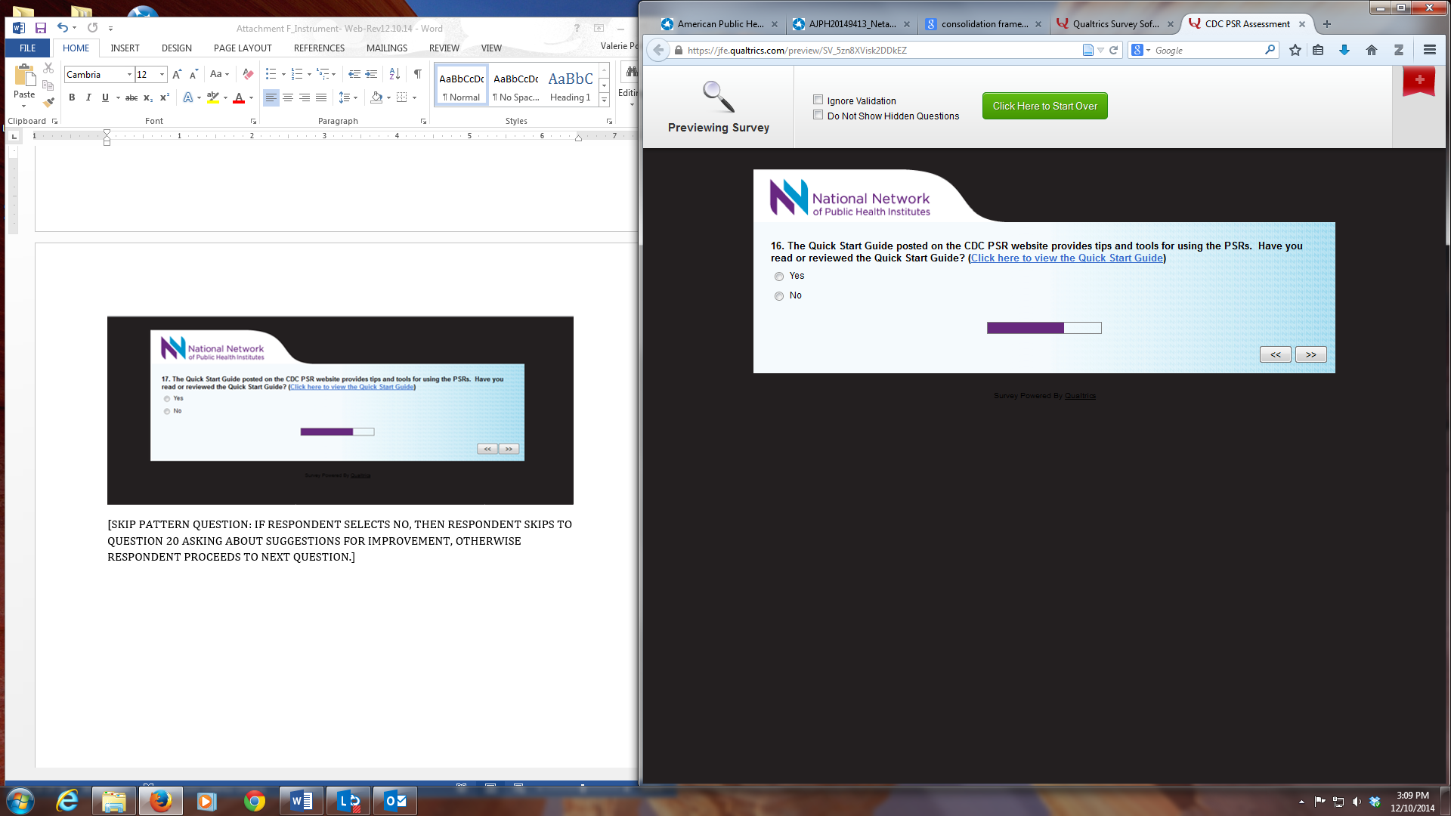
Task: Select the No radio button in survey
Action: [x=779, y=296]
